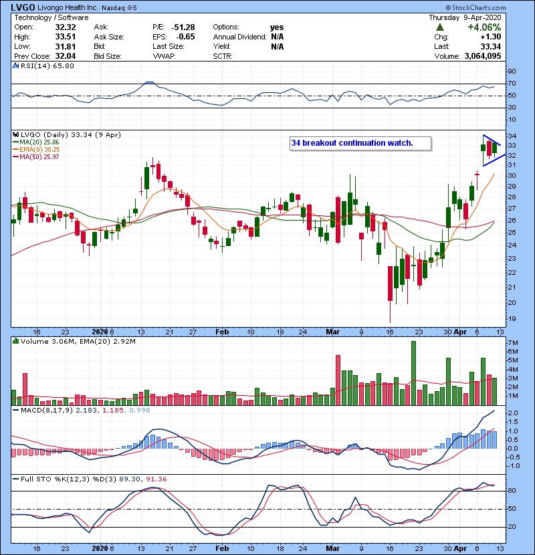Click the EMA(8) 30.25 legend entry

pyautogui.click(x=36, y=149)
